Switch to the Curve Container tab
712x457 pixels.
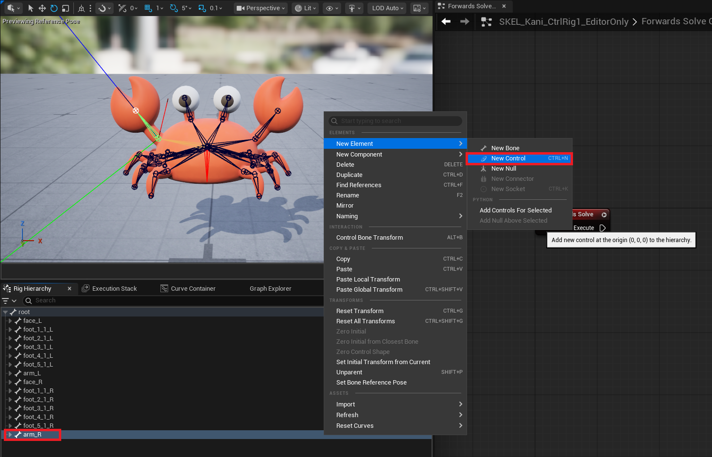tap(188, 289)
